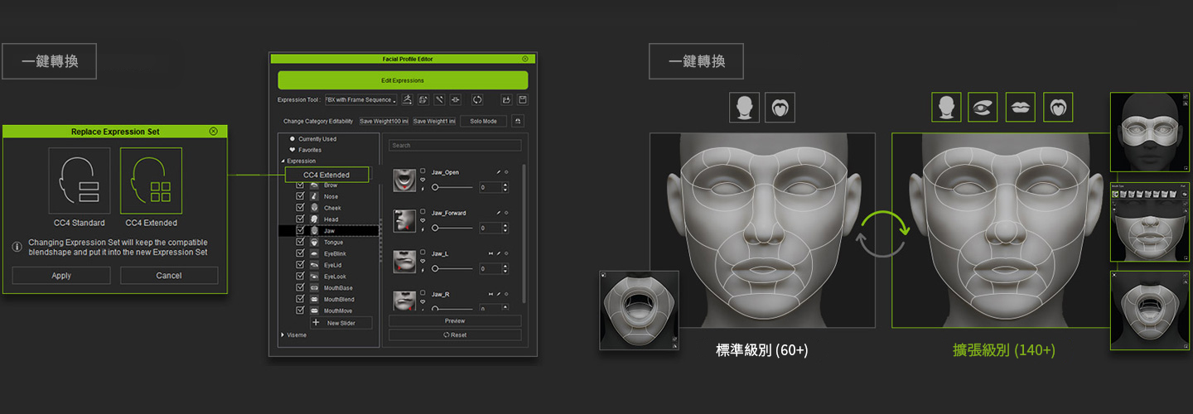Click Apply in Replace Expression Set dialog
This screenshot has height=414, width=1193.
pos(61,276)
